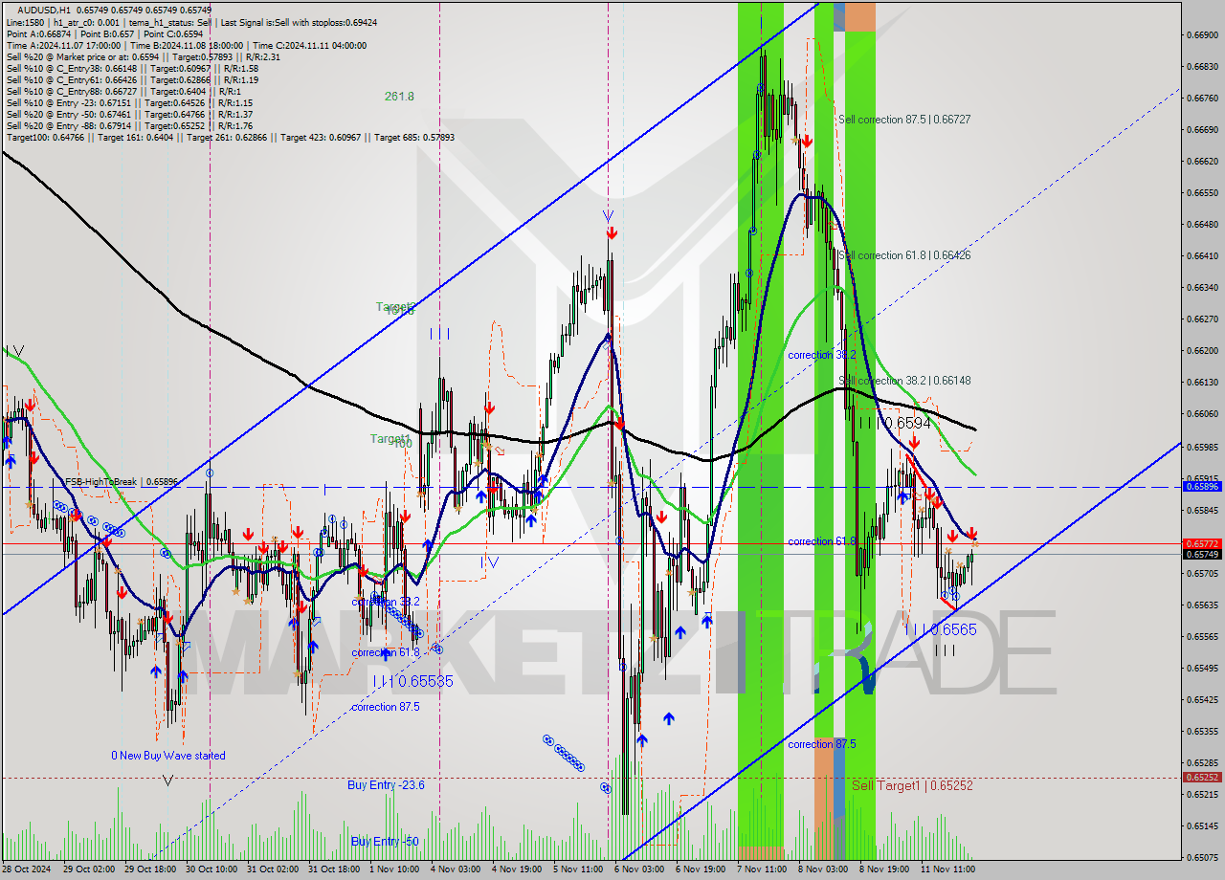The image size is (1225, 880).
Task: Click the 'I I I 0.65535' wave label
Action: [413, 681]
